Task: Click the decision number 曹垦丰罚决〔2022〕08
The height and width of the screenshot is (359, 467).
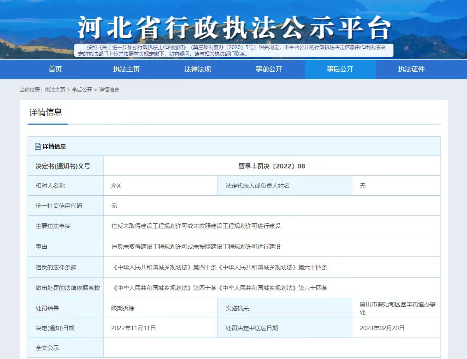Action: pos(272,166)
